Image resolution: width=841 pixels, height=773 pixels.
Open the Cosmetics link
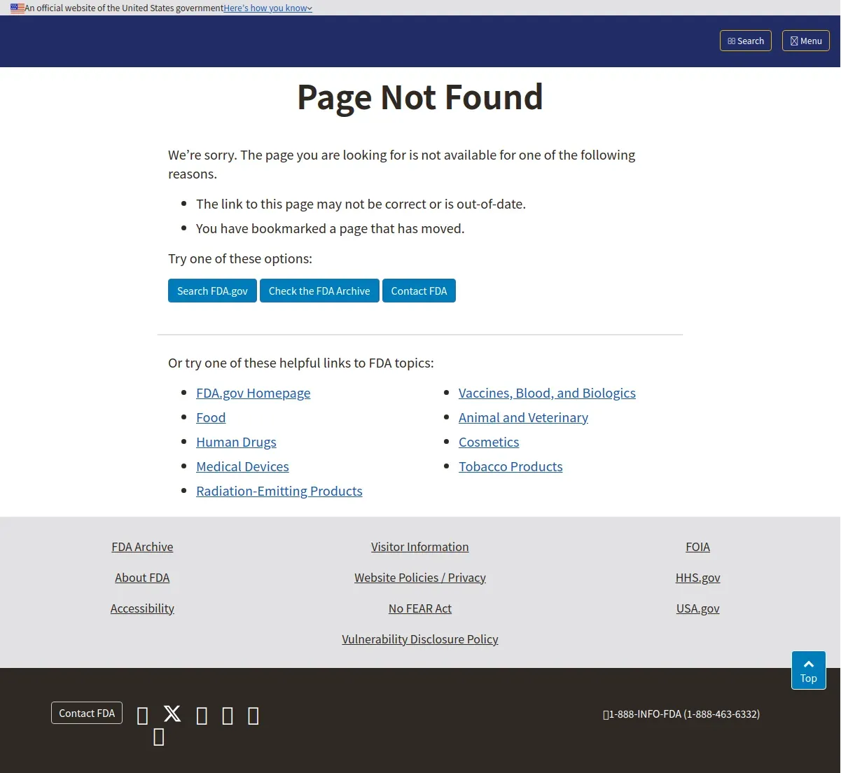pos(489,443)
